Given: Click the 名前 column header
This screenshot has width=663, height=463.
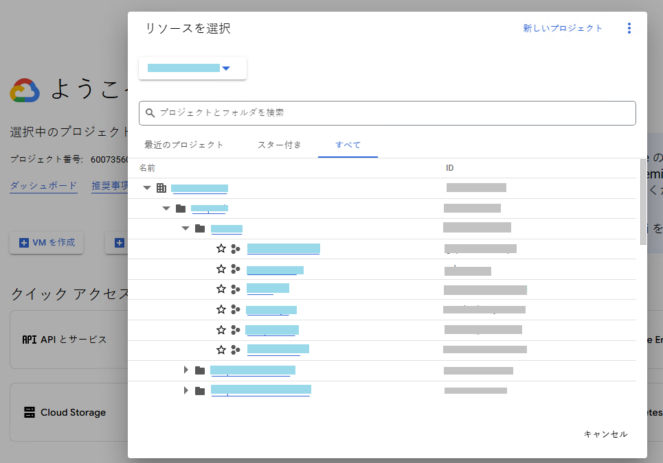Looking at the screenshot, I should 147,168.
